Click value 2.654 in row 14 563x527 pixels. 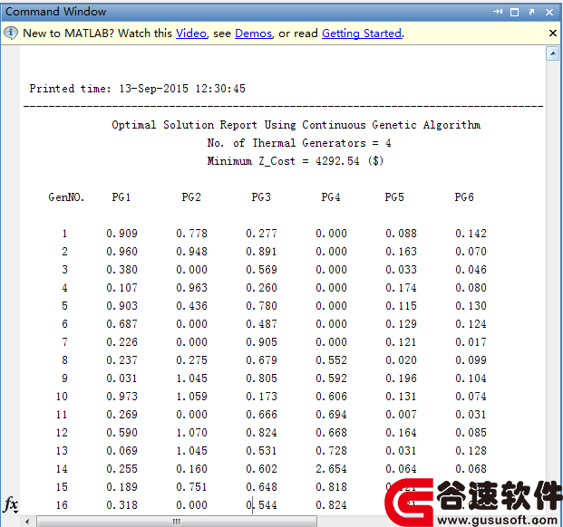click(x=331, y=468)
